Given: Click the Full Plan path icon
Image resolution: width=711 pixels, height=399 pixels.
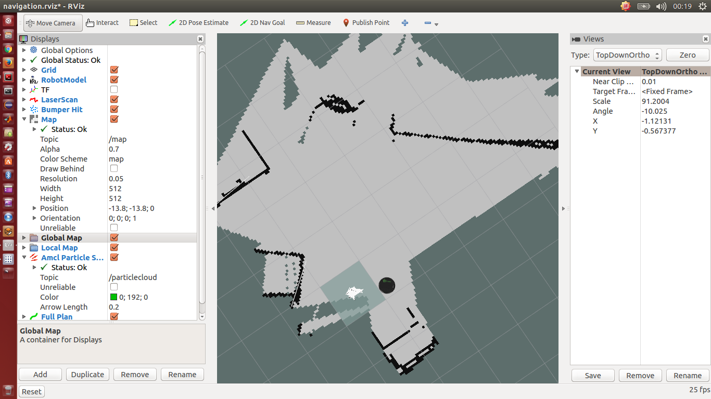Looking at the screenshot, I should [34, 316].
